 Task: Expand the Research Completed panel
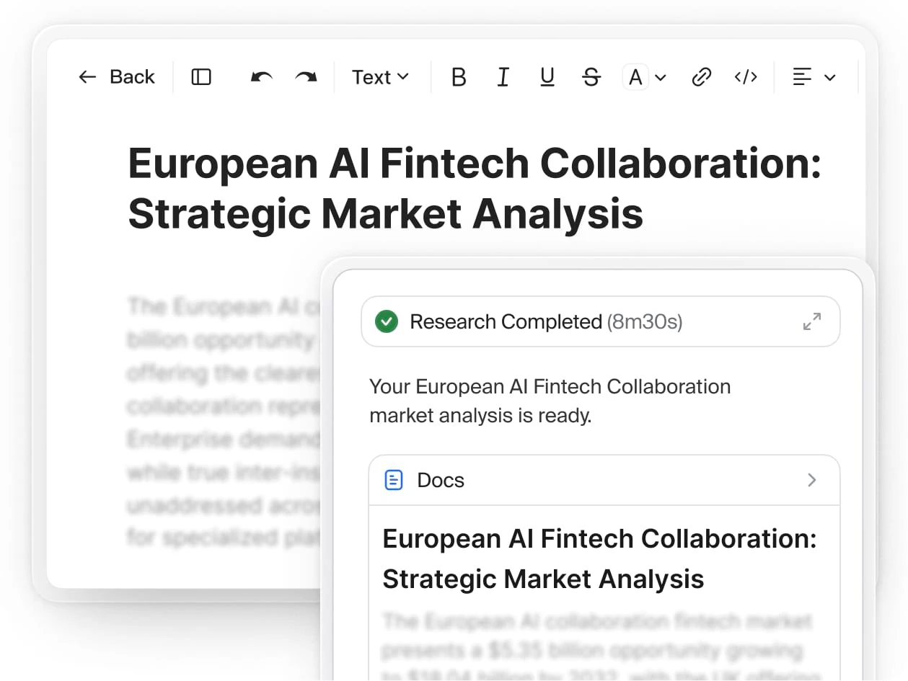[812, 321]
